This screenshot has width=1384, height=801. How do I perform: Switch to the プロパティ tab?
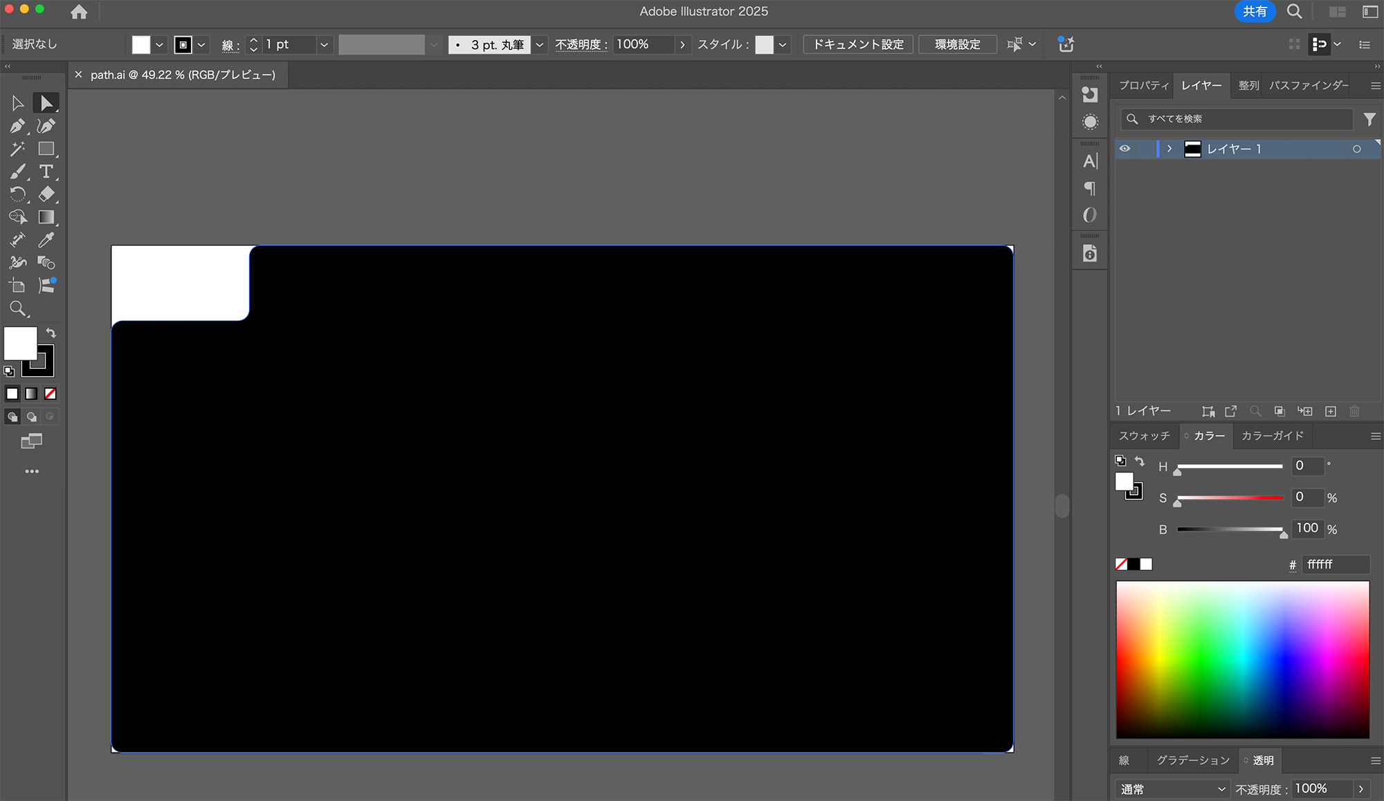pyautogui.click(x=1143, y=85)
